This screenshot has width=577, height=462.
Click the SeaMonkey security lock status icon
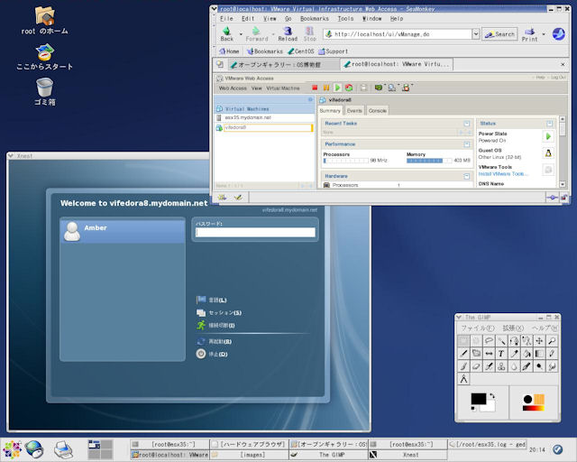[x=563, y=198]
